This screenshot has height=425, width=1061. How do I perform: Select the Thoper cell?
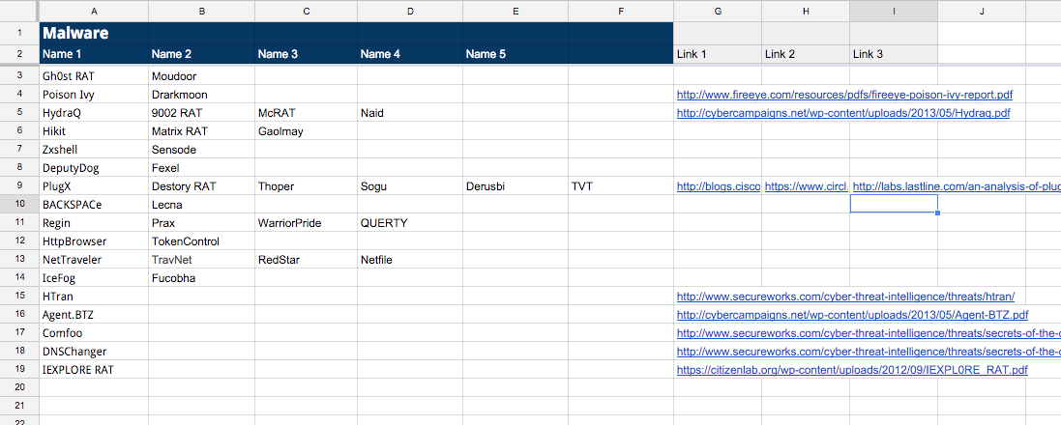[x=306, y=186]
